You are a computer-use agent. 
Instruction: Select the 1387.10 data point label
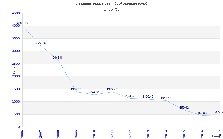[76, 89]
